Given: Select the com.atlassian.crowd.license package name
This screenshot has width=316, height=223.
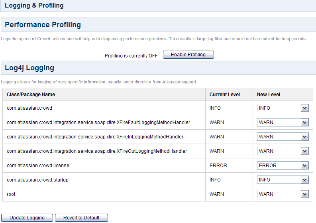Looking at the screenshot, I should (x=38, y=166).
